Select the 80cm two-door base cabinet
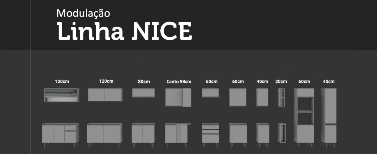 tap(143, 133)
